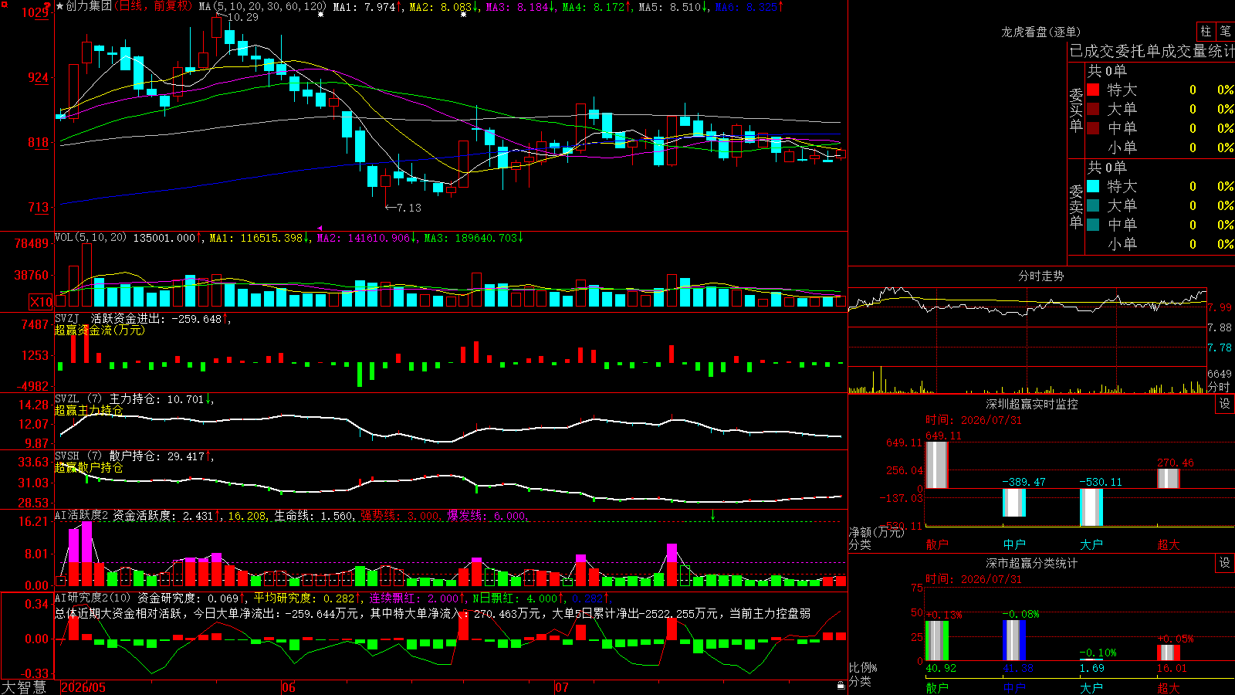Click the SVZL (7) indicator label

point(78,399)
